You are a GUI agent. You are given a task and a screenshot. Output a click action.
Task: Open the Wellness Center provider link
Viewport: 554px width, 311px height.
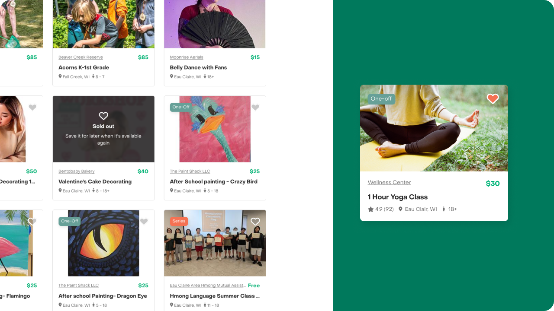click(389, 182)
